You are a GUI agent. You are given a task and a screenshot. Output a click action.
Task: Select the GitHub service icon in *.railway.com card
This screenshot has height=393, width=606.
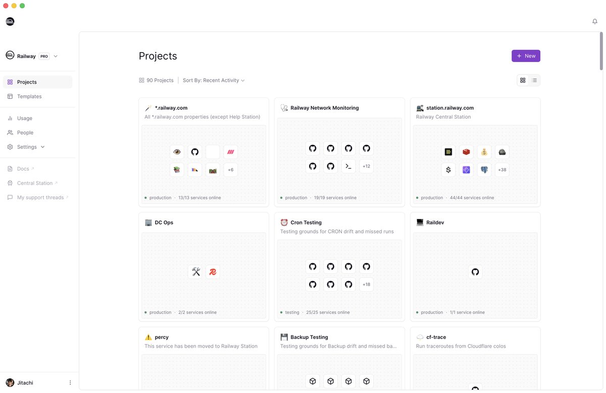tap(195, 152)
